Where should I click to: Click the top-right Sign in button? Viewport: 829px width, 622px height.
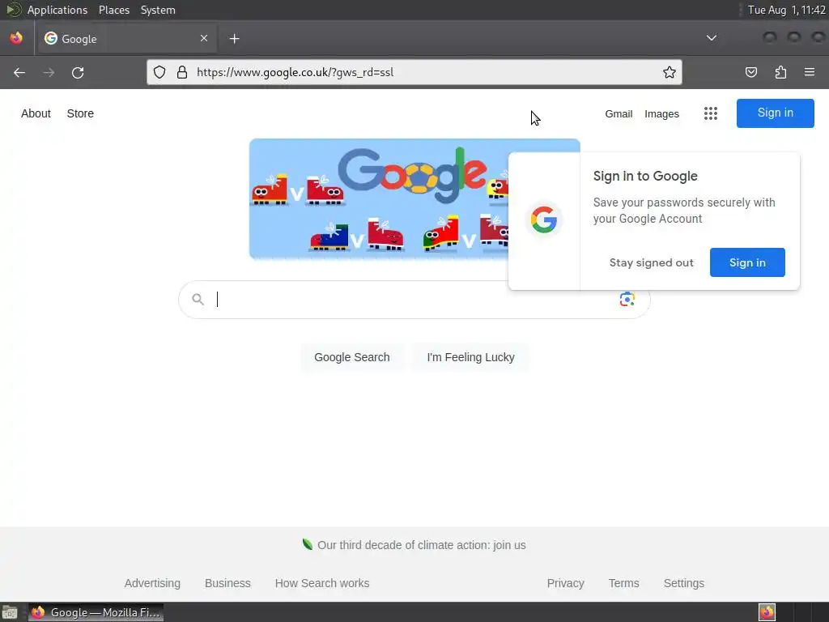tap(775, 113)
